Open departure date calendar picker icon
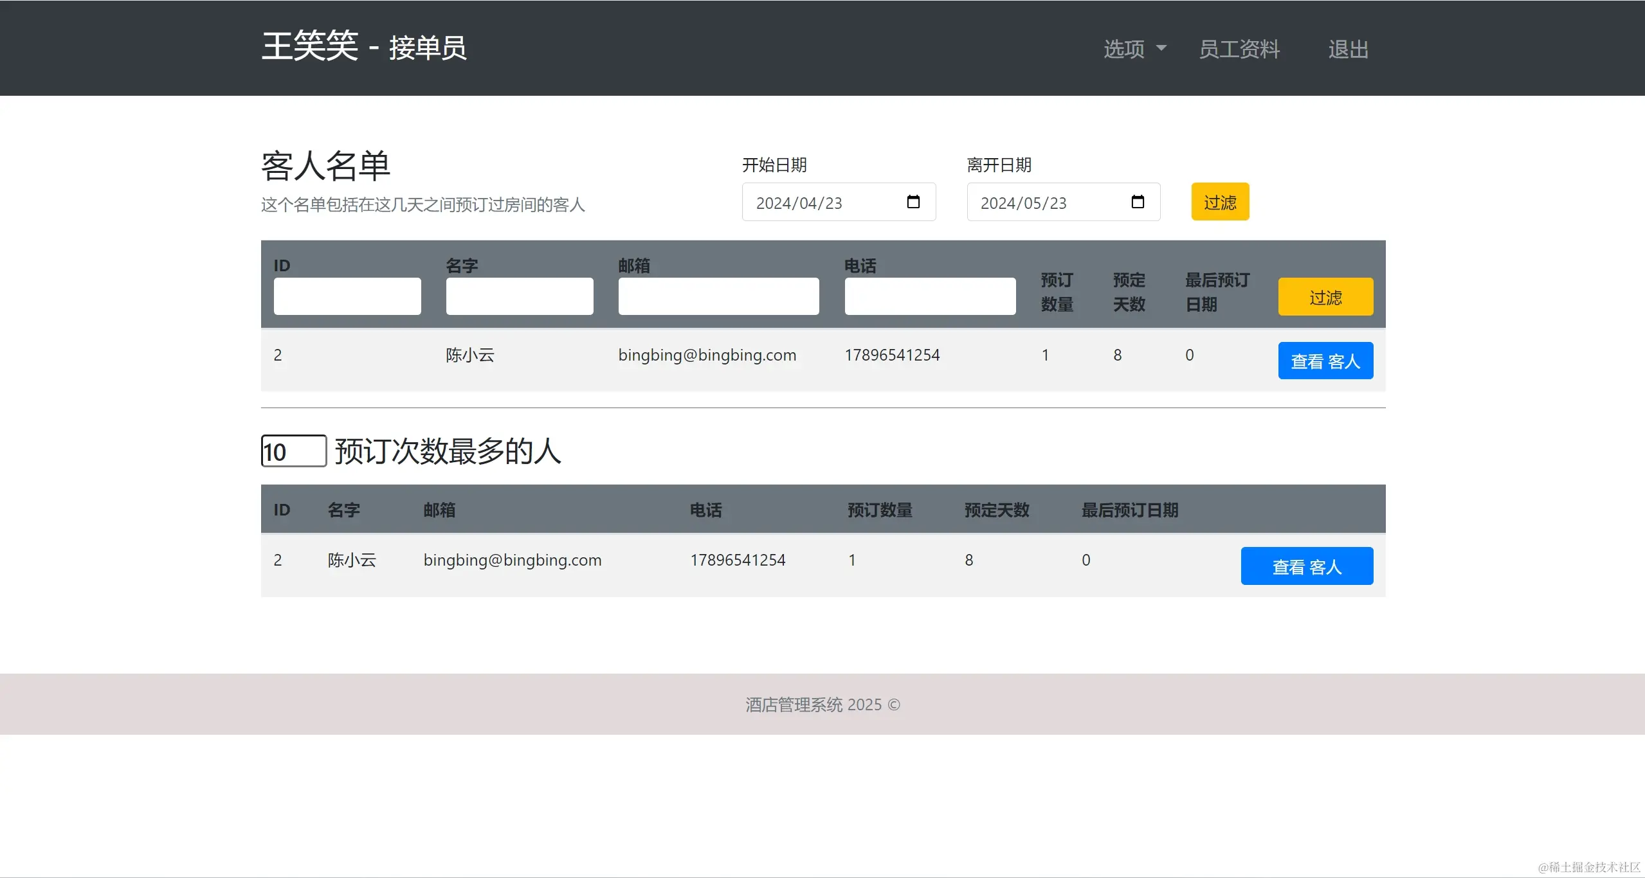Viewport: 1645px width, 878px height. point(1137,202)
